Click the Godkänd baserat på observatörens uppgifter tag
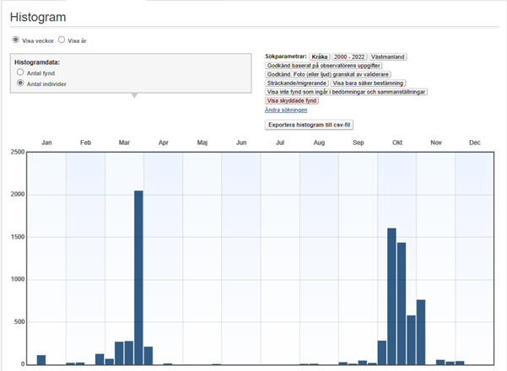Screen dimensions: 507x371 [x=324, y=66]
